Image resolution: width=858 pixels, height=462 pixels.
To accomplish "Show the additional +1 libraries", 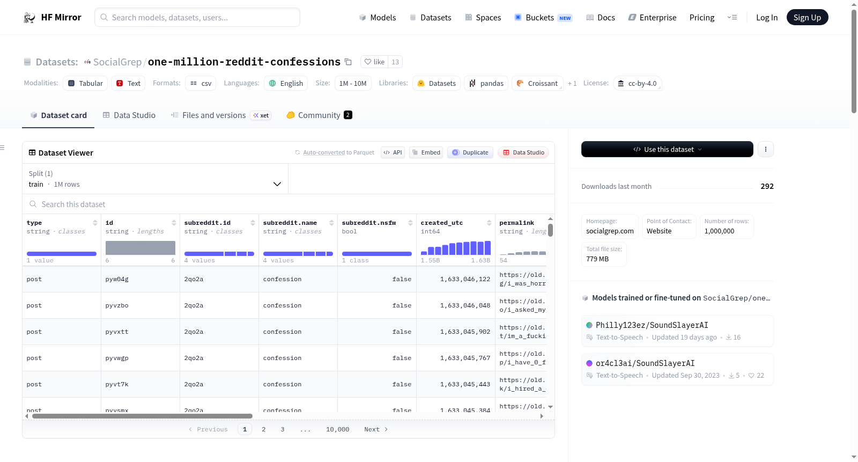I will [x=572, y=83].
